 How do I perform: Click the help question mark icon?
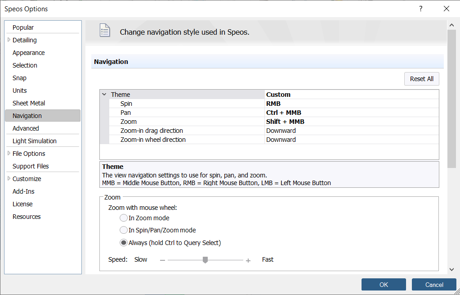[421, 9]
